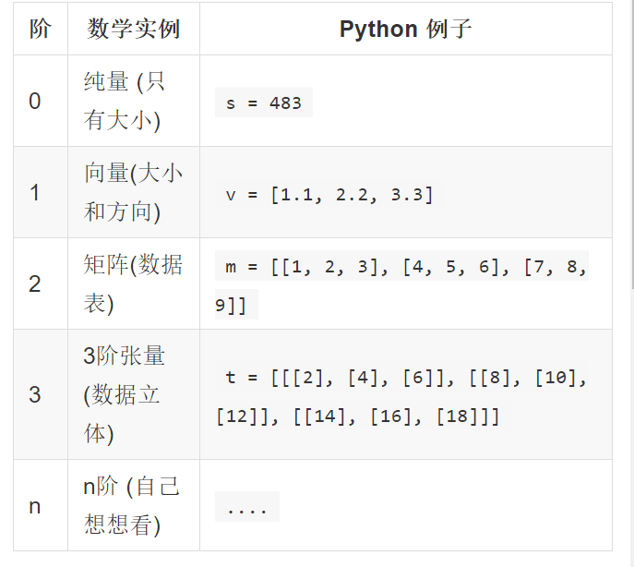Click the 9]] continuation of matrix code
Screen dimensions: 634x567
[x=232, y=306]
